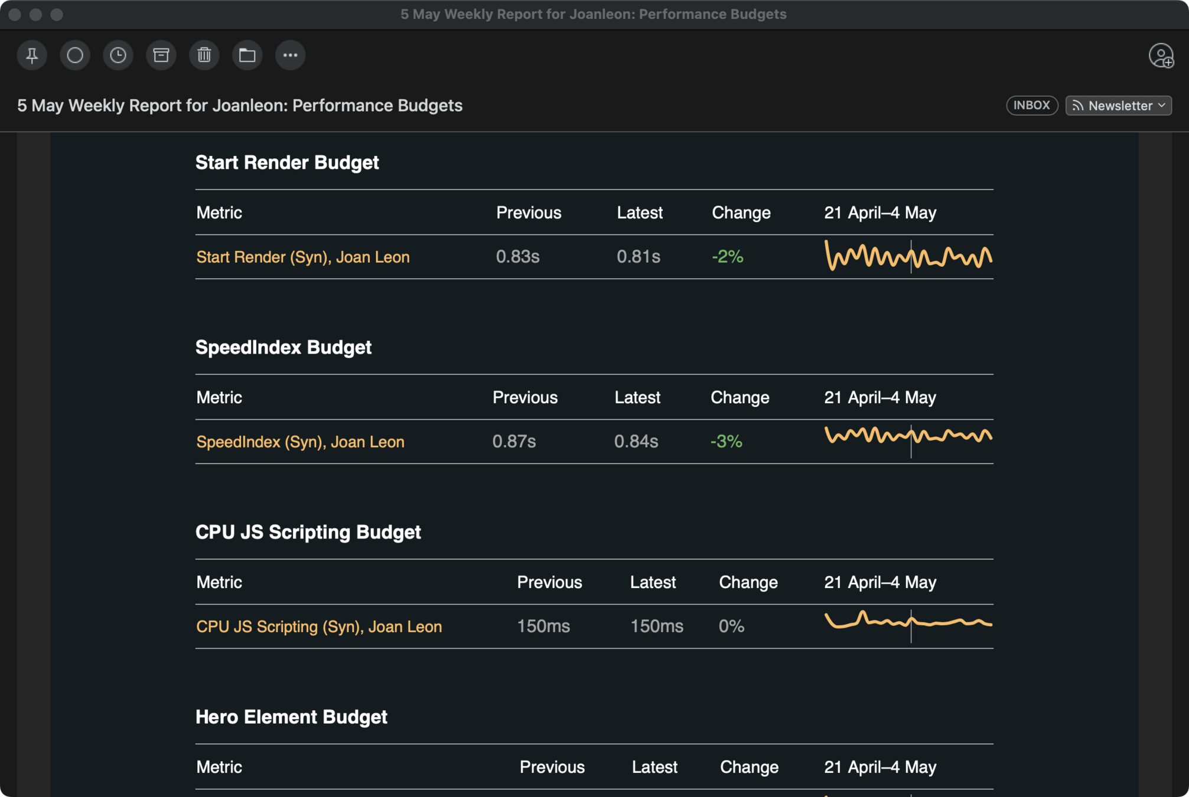Open the more actions ellipsis menu
Screen dimensions: 1189x797
coord(290,55)
